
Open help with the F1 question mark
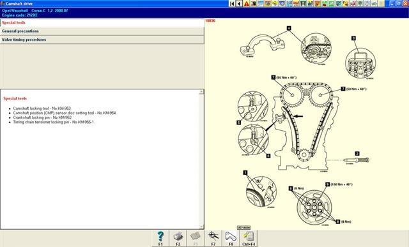tap(160, 239)
